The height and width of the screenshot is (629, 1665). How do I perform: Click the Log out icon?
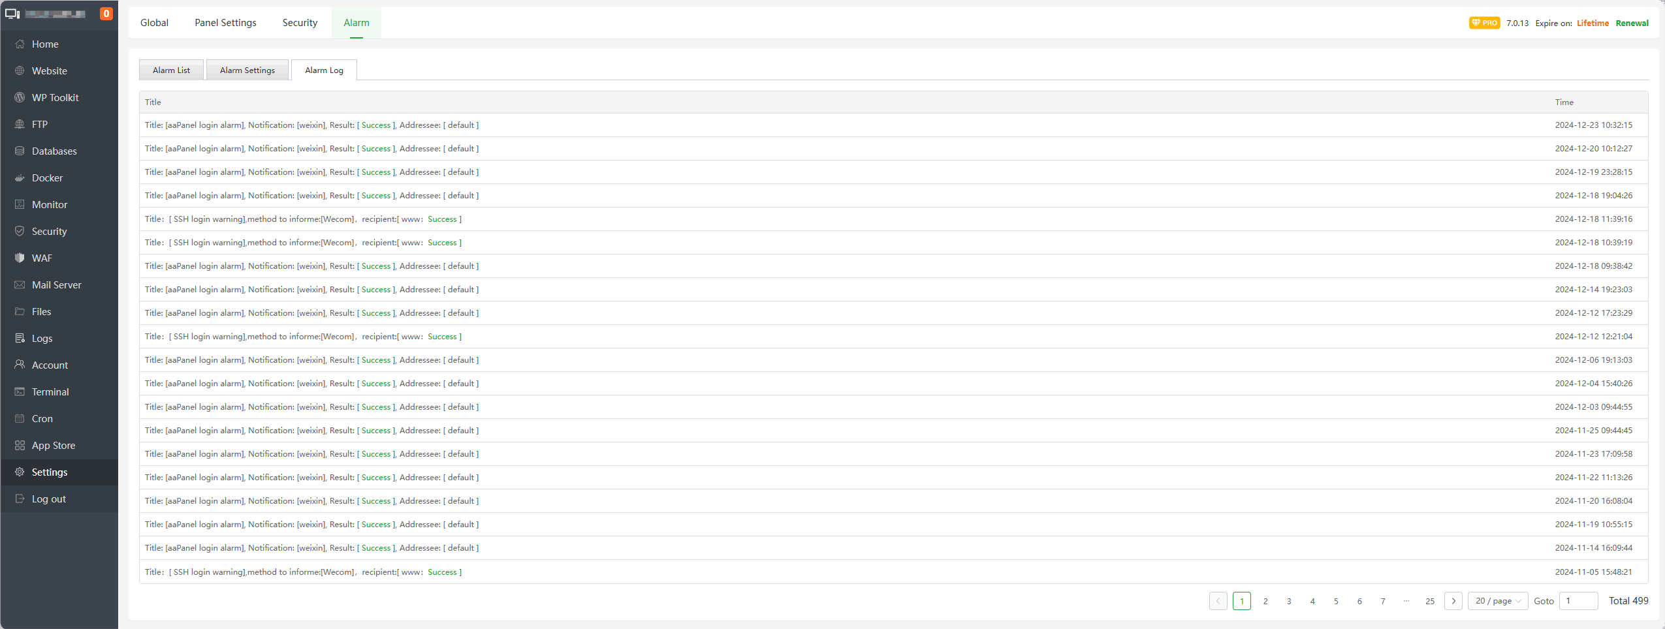coord(20,499)
